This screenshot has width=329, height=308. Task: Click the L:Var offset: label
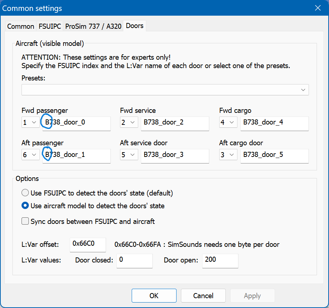click(40, 245)
